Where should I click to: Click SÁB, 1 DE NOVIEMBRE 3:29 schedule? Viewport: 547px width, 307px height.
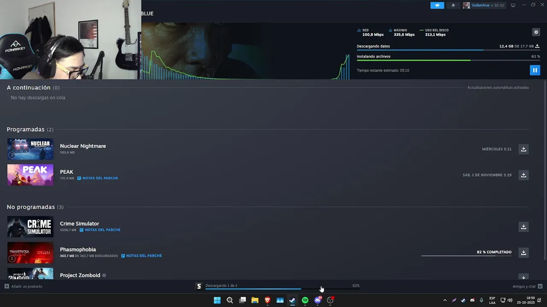(x=487, y=175)
